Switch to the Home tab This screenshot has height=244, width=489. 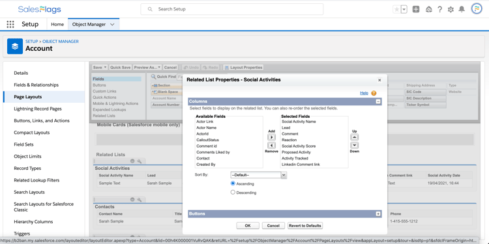pyautogui.click(x=57, y=24)
